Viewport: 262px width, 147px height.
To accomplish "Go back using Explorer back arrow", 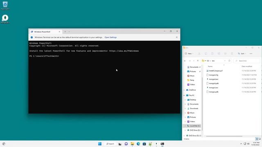I will tap(185, 61).
